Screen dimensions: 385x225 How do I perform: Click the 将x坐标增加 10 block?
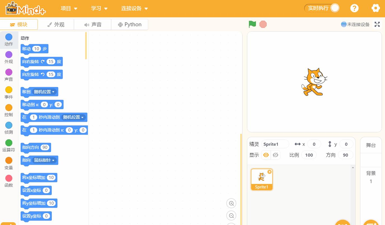tap(39, 178)
